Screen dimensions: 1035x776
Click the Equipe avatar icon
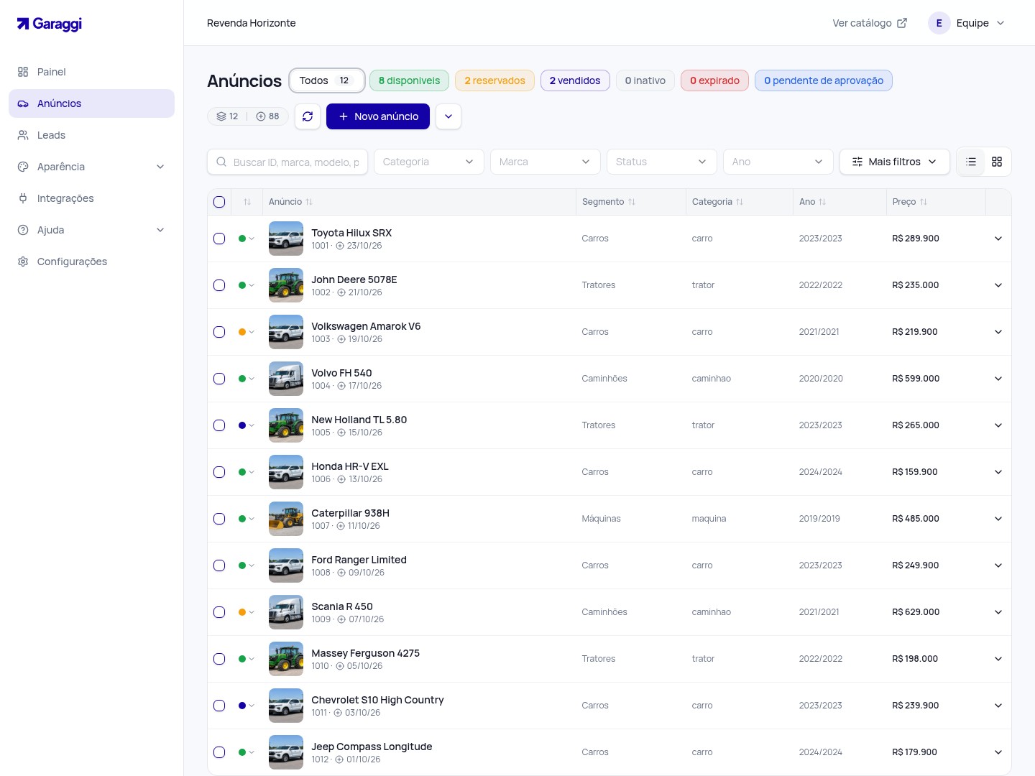tap(939, 23)
